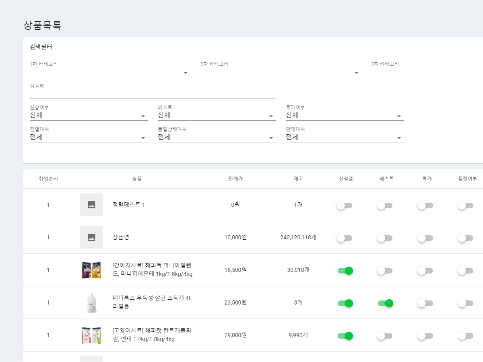The width and height of the screenshot is (483, 362).
Task: Turn off 신상품 toggle for 해피캣 product
Action: 345,336
